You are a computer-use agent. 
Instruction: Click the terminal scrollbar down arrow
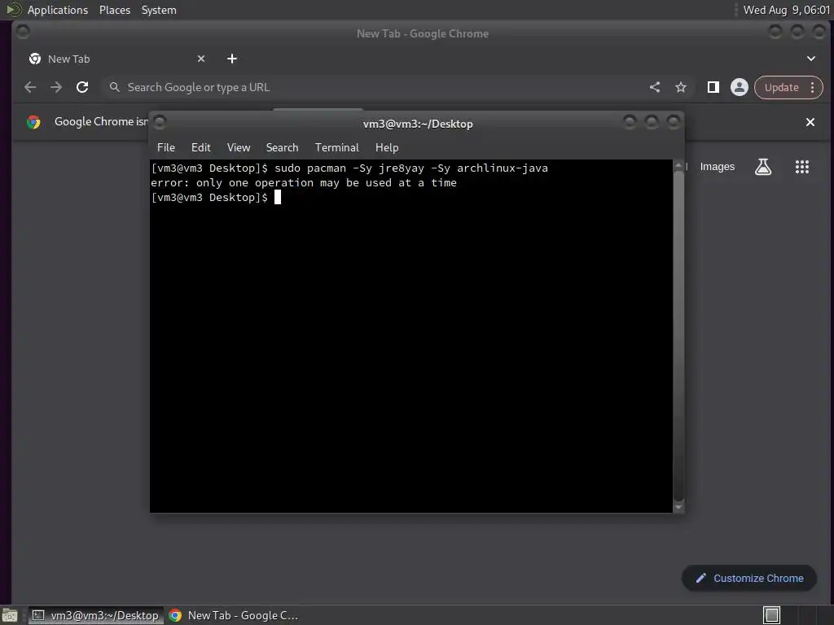click(678, 508)
